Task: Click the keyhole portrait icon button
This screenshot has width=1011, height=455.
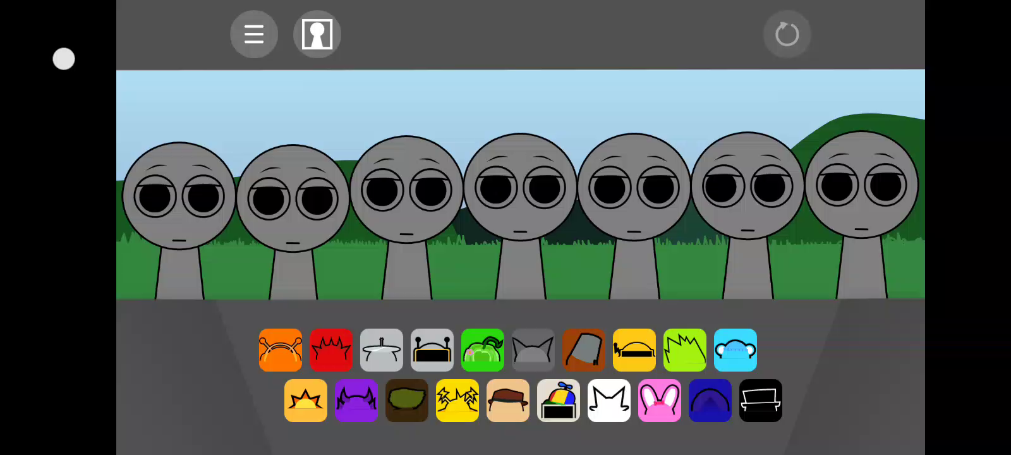Action: point(317,34)
